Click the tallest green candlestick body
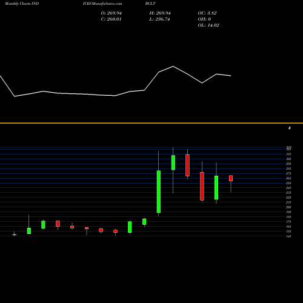Screen dimensions: 303x303 tap(159, 191)
